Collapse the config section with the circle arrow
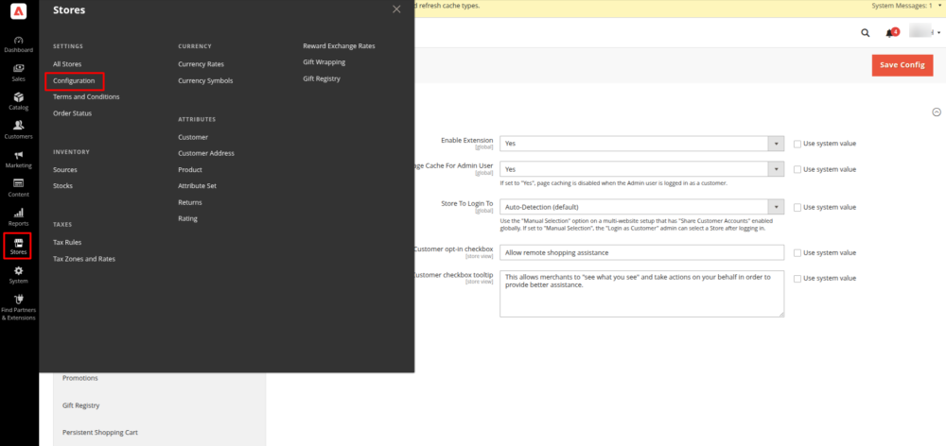946x446 pixels. click(936, 111)
